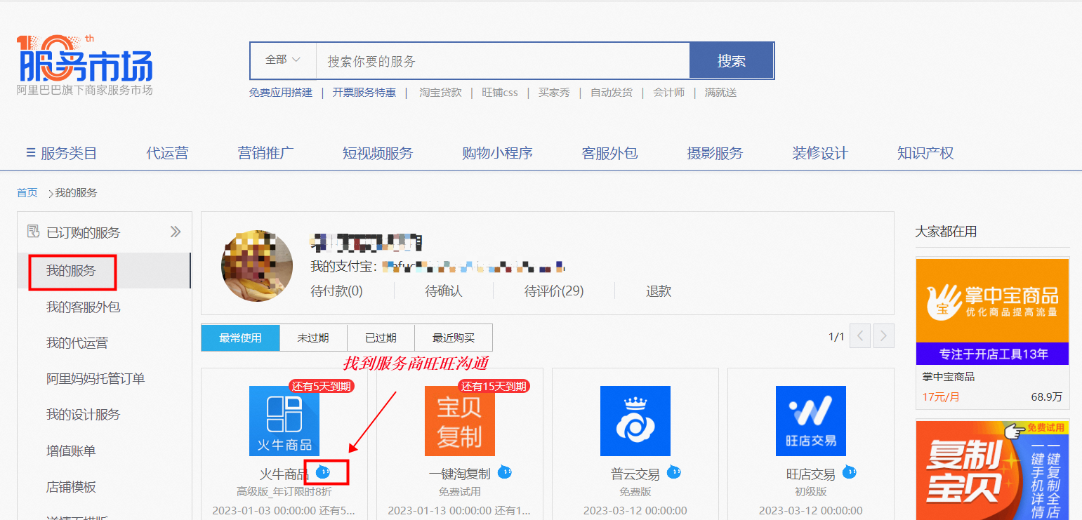Click 待确认 order status
Image resolution: width=1082 pixels, height=520 pixels.
coord(444,291)
